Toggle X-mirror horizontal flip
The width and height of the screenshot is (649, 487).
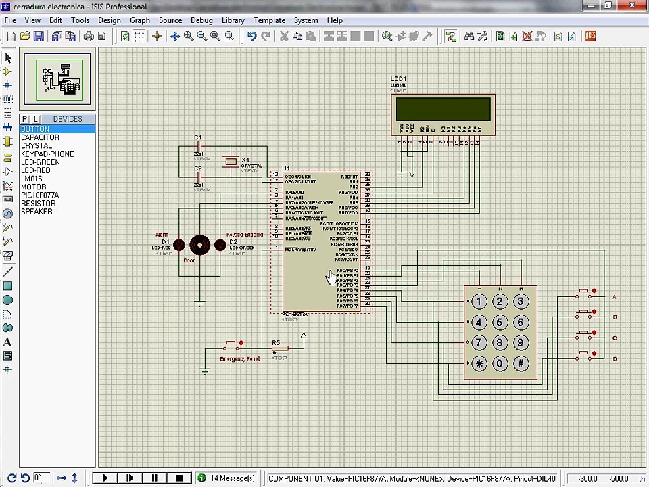pos(62,478)
